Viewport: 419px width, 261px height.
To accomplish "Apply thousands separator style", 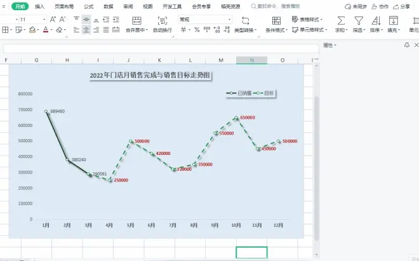I will pos(207,30).
